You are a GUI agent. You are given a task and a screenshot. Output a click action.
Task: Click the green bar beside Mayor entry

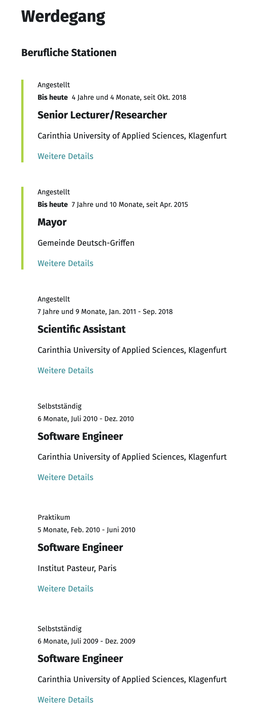[22, 228]
